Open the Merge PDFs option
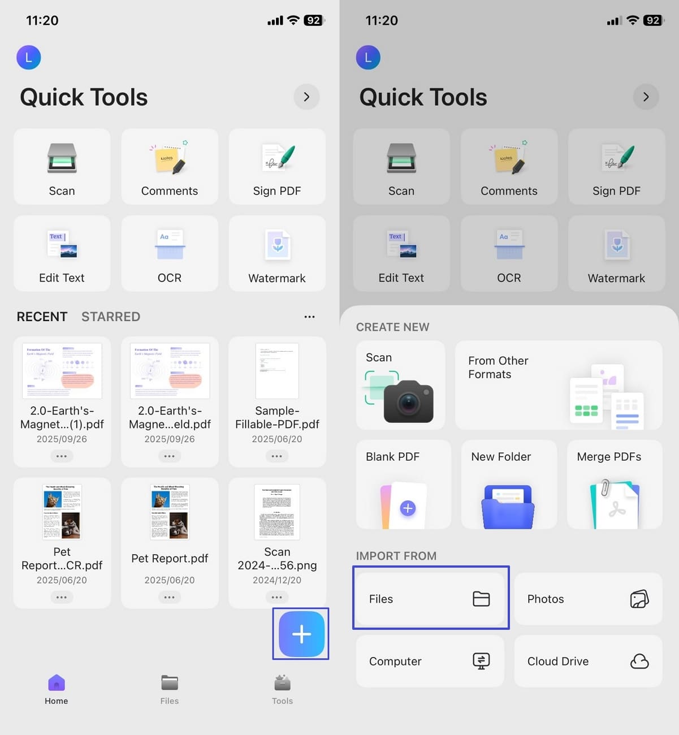 point(614,485)
